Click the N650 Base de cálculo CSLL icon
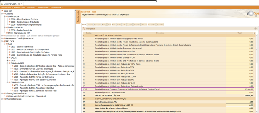The height and width of the screenshot is (113, 259). (13, 85)
